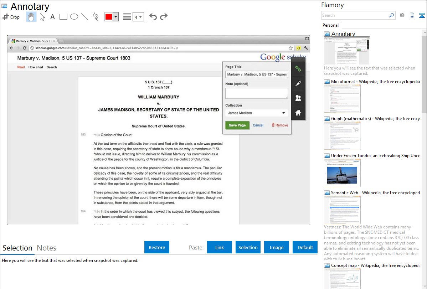The width and height of the screenshot is (427, 289).
Task: Click the 'Semantic Web - Wikipedia' snapshot title
Action: click(375, 192)
